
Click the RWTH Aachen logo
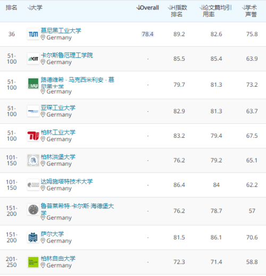pos(33,111)
